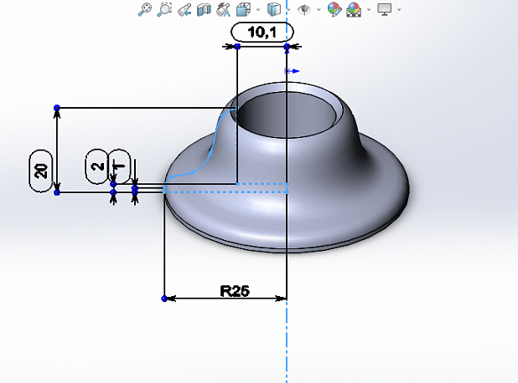Screen dimensions: 518x383
Task: Click the Edit Appearance icon
Action: [334, 9]
